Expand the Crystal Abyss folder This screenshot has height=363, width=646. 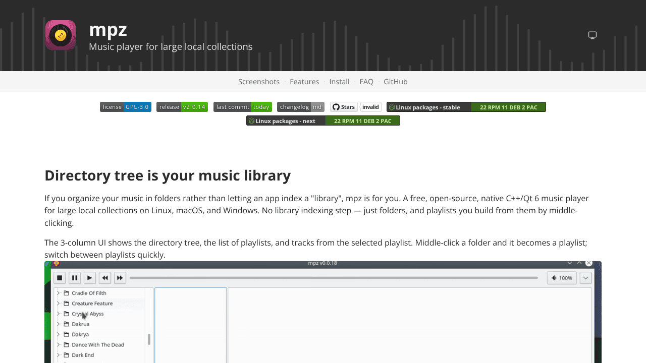(59, 314)
